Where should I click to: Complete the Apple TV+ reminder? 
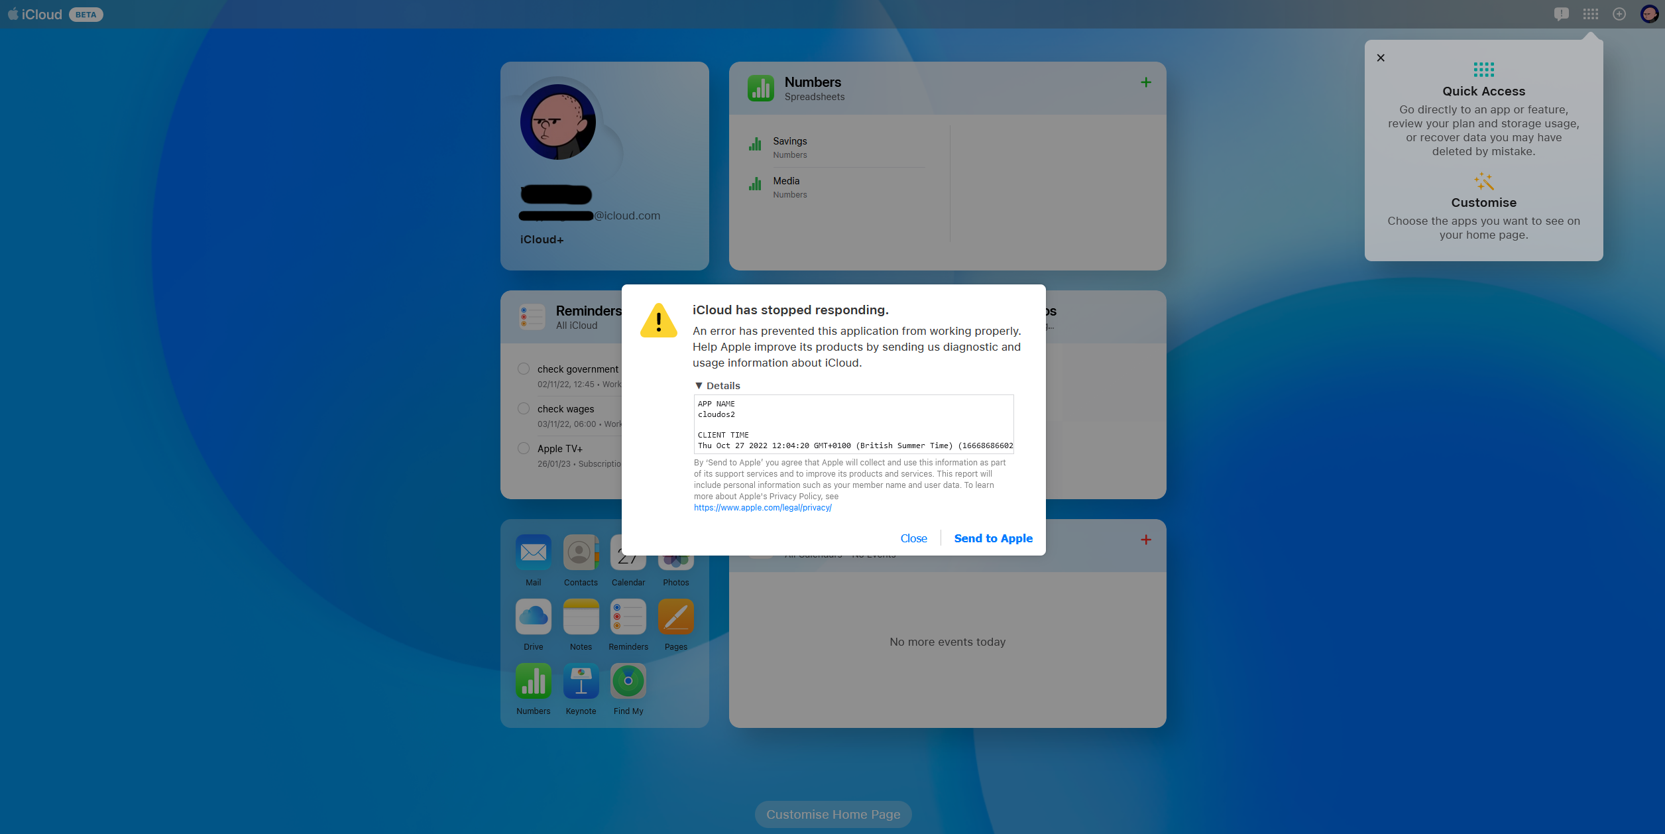[x=524, y=448]
